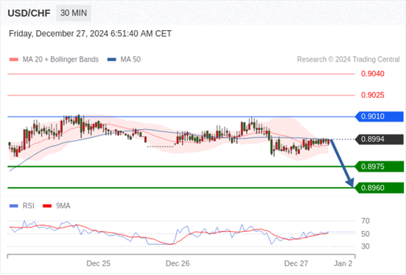Image resolution: width=406 pixels, height=275 pixels.
Task: Click the 0.9025 resistance label
Action: (373, 95)
